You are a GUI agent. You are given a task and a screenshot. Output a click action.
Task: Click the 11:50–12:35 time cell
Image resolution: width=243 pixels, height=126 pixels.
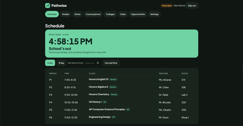pos(71,118)
